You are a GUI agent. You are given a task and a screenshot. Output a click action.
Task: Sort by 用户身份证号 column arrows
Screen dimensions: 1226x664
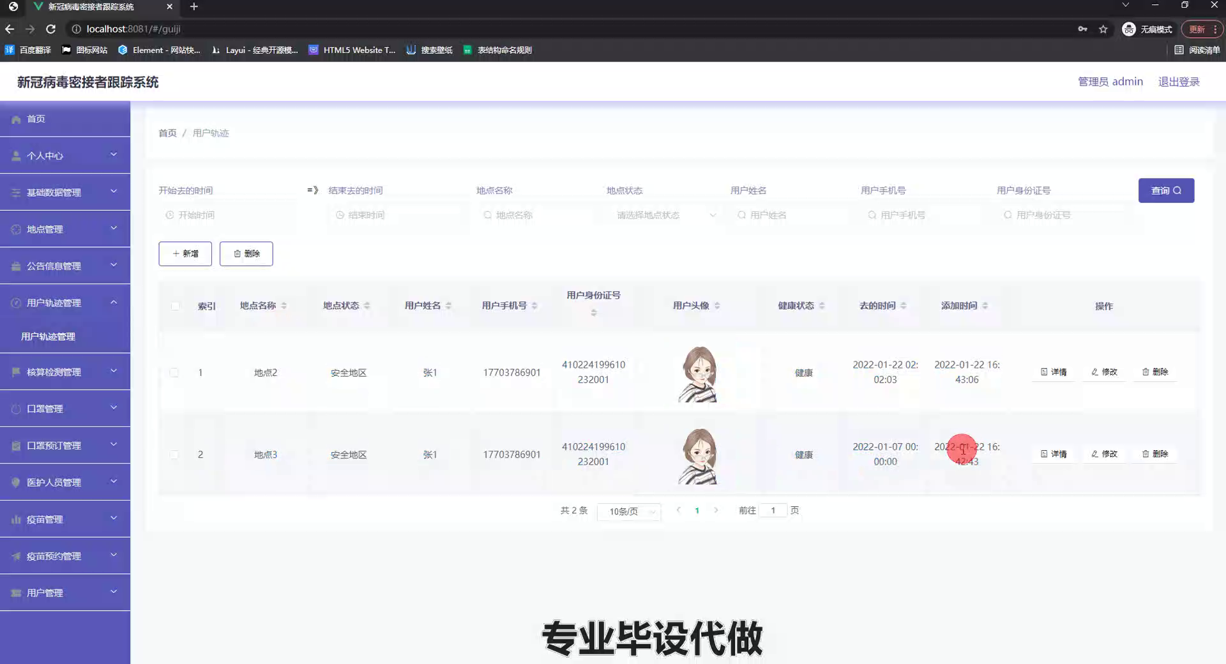pos(594,312)
